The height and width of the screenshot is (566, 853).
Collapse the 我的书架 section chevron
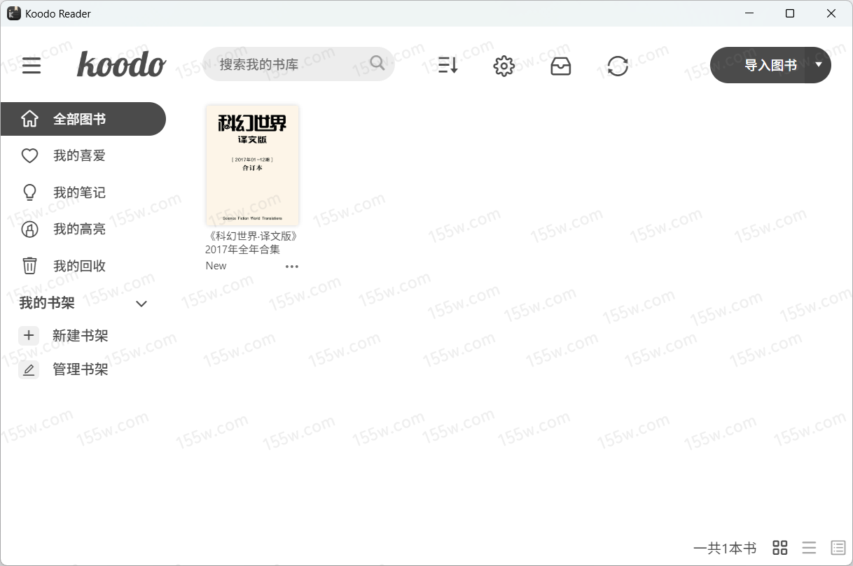141,304
